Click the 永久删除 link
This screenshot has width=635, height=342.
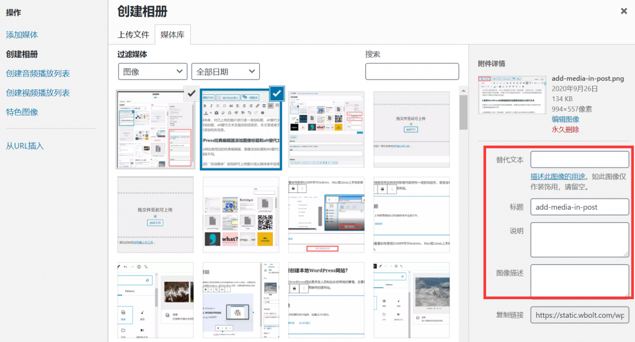click(x=566, y=130)
